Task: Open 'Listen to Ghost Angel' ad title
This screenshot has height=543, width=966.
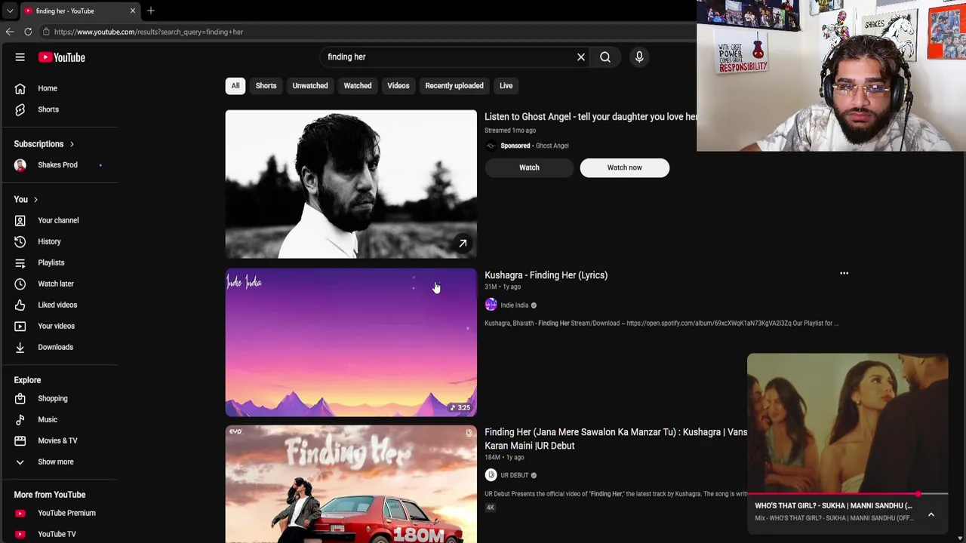Action: point(590,117)
